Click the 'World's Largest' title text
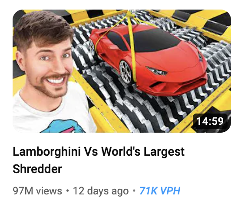Viewport: 238px width, 214px height. tap(143, 151)
